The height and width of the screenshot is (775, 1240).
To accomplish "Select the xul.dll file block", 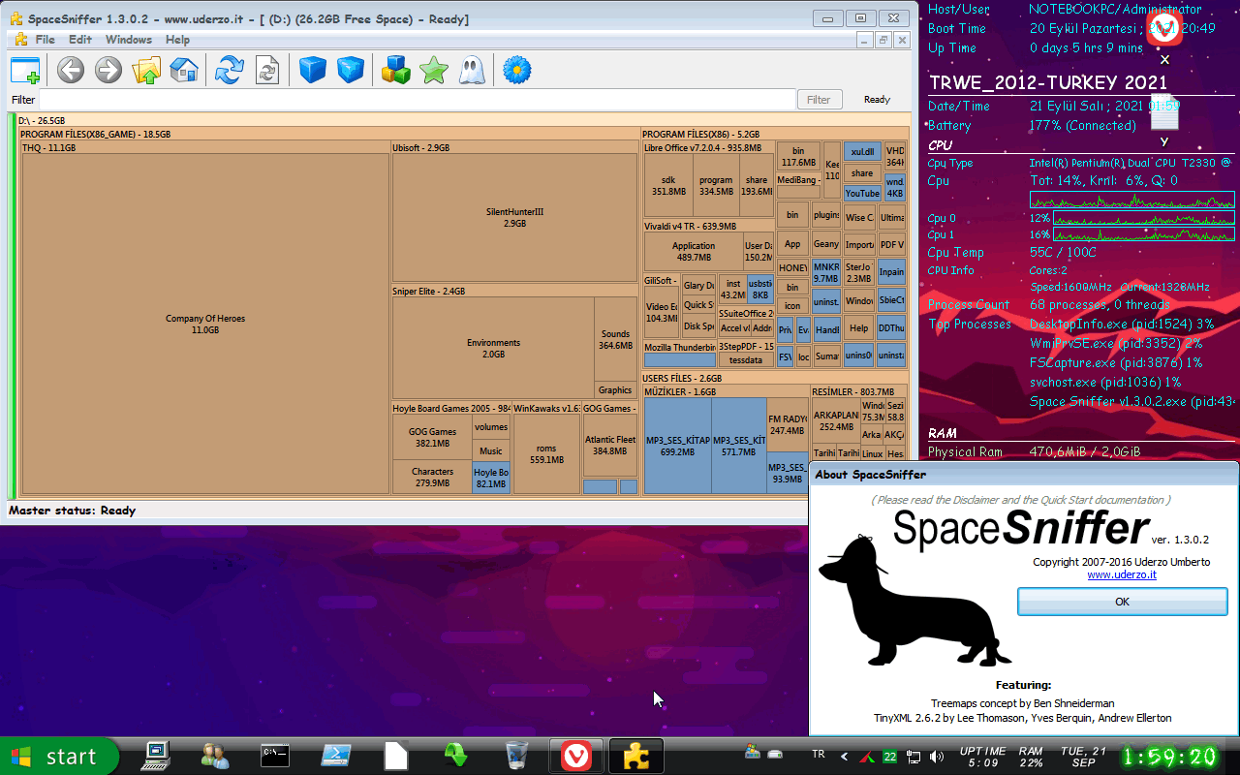I will (862, 152).
